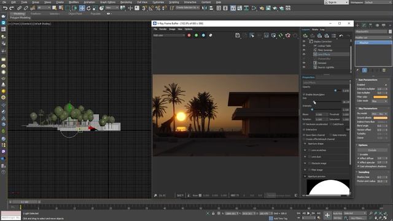The height and width of the screenshot is (221, 393).
Task: Select the Source: LightMix layer row
Action: (x=325, y=67)
